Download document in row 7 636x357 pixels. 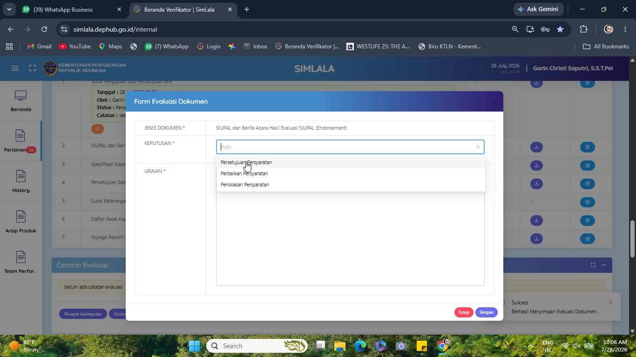[536, 239]
